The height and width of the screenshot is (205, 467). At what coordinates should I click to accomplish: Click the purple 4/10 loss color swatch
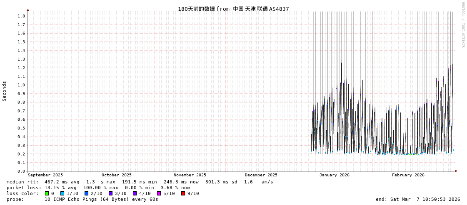135,193
